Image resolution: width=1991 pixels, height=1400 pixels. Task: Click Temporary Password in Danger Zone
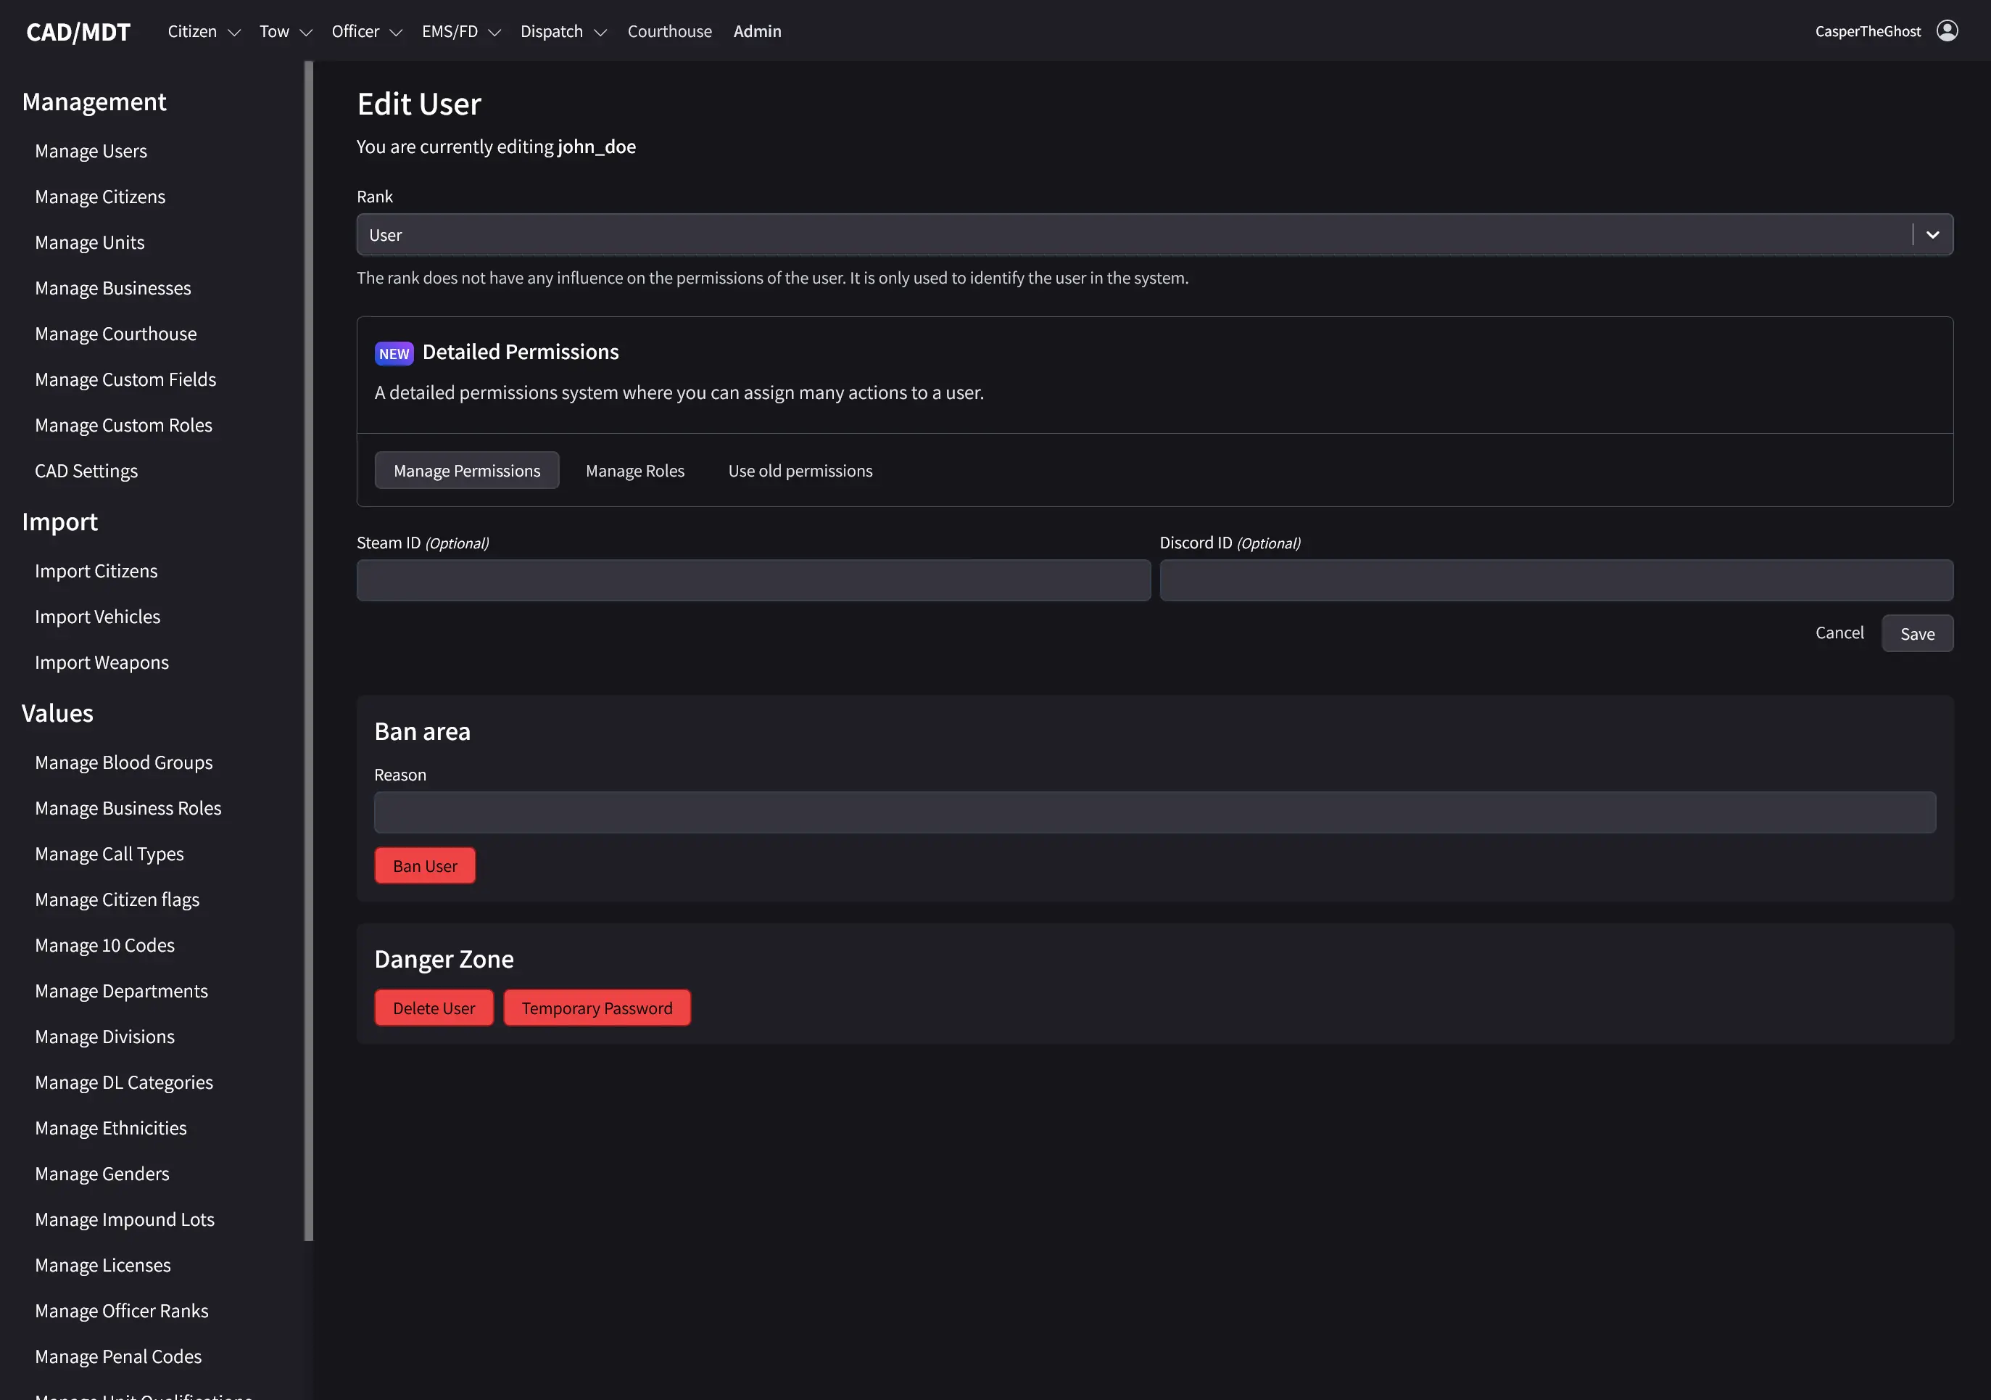pos(597,1007)
